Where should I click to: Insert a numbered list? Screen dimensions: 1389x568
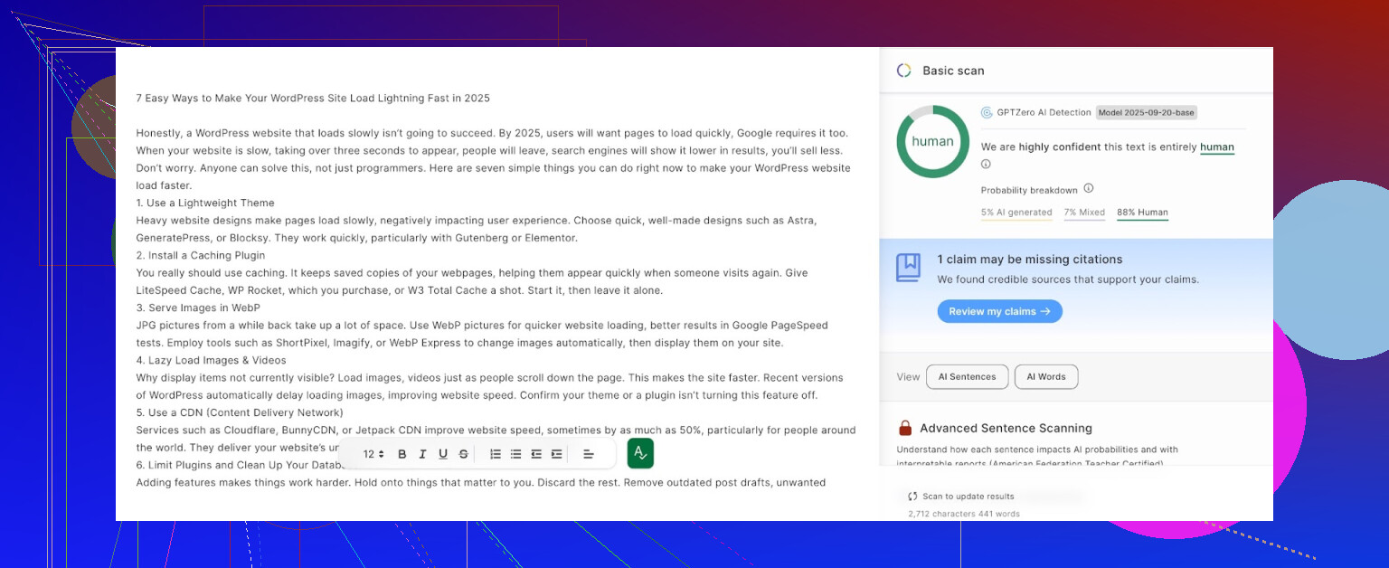[x=496, y=454]
